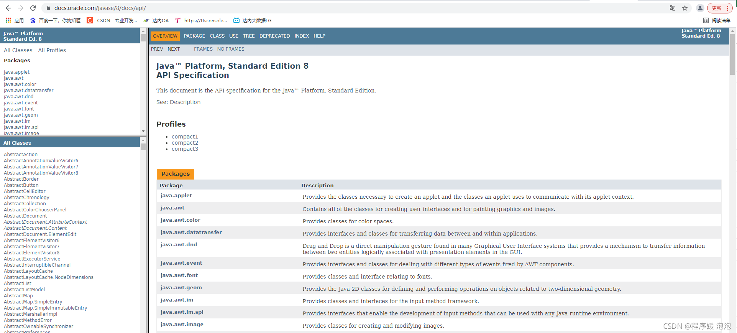The image size is (737, 333).
Task: Open the TREE navigation link
Action: [x=249, y=36]
